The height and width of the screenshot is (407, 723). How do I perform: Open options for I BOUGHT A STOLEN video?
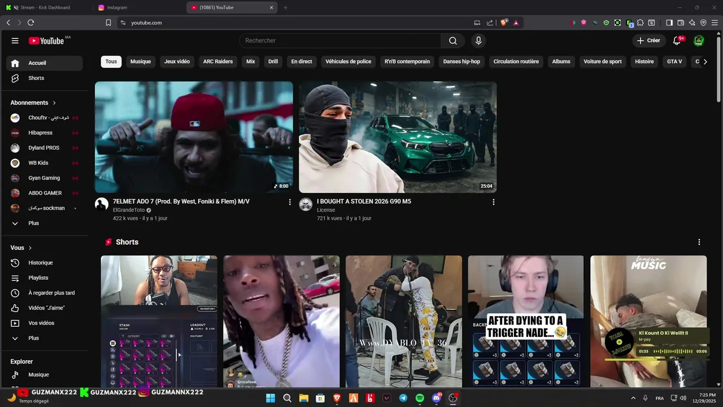click(494, 202)
